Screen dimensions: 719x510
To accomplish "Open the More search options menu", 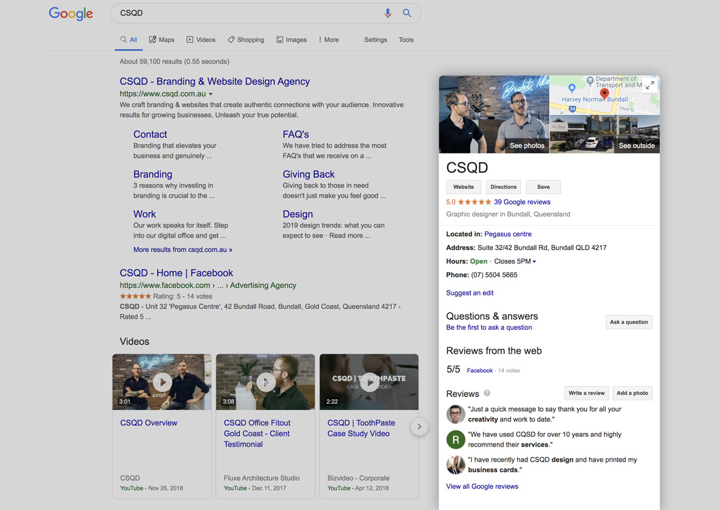I will 328,40.
